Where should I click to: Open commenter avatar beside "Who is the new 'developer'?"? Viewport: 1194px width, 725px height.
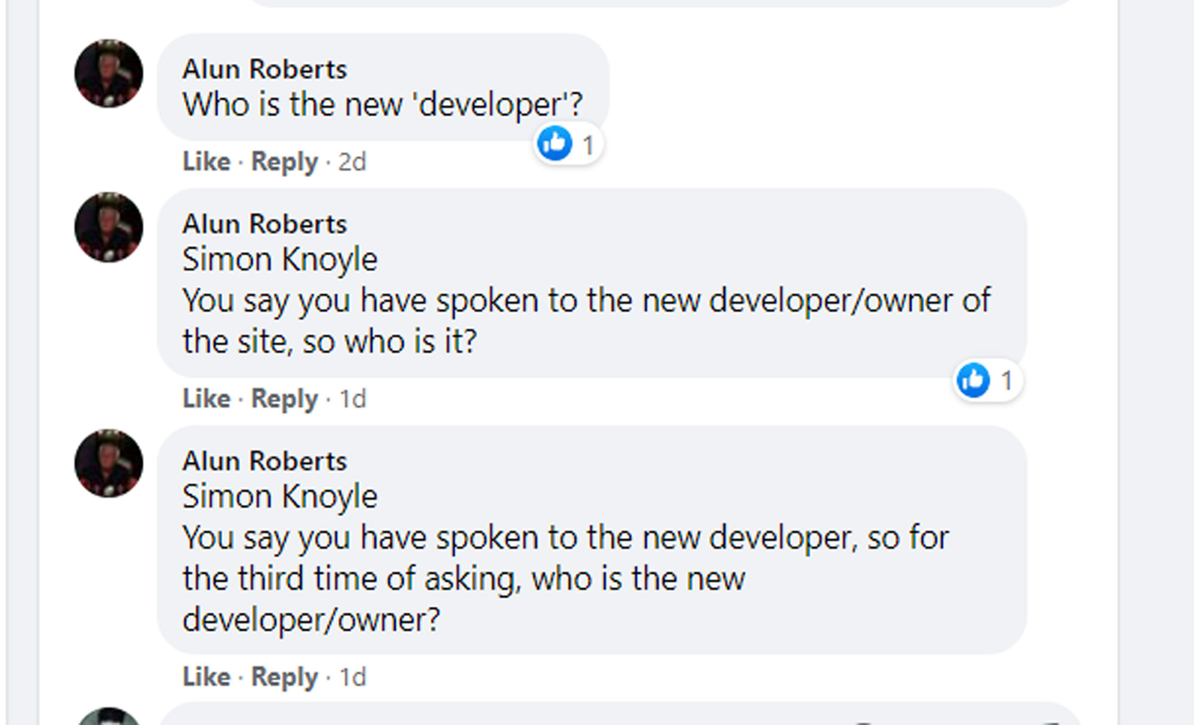(x=109, y=73)
